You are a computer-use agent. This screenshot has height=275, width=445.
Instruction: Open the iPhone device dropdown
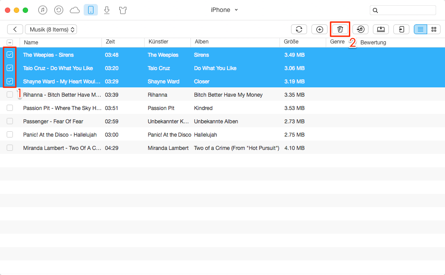[x=224, y=10]
